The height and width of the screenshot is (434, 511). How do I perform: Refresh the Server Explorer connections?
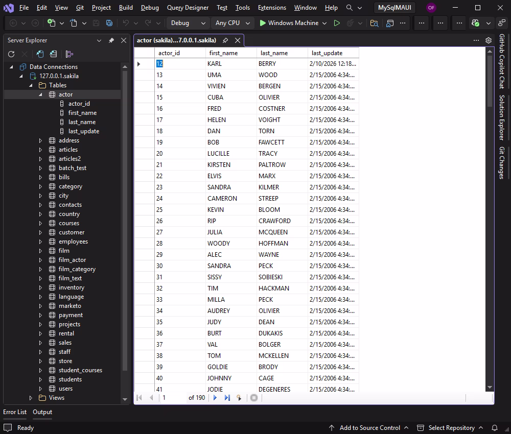pos(11,54)
